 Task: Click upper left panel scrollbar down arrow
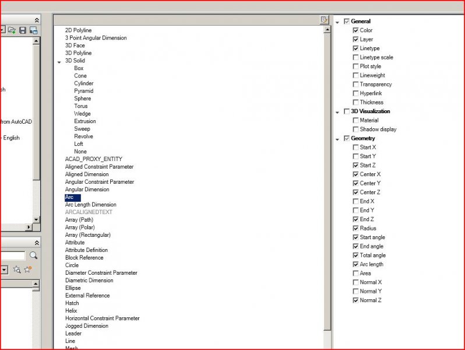click(x=36, y=220)
